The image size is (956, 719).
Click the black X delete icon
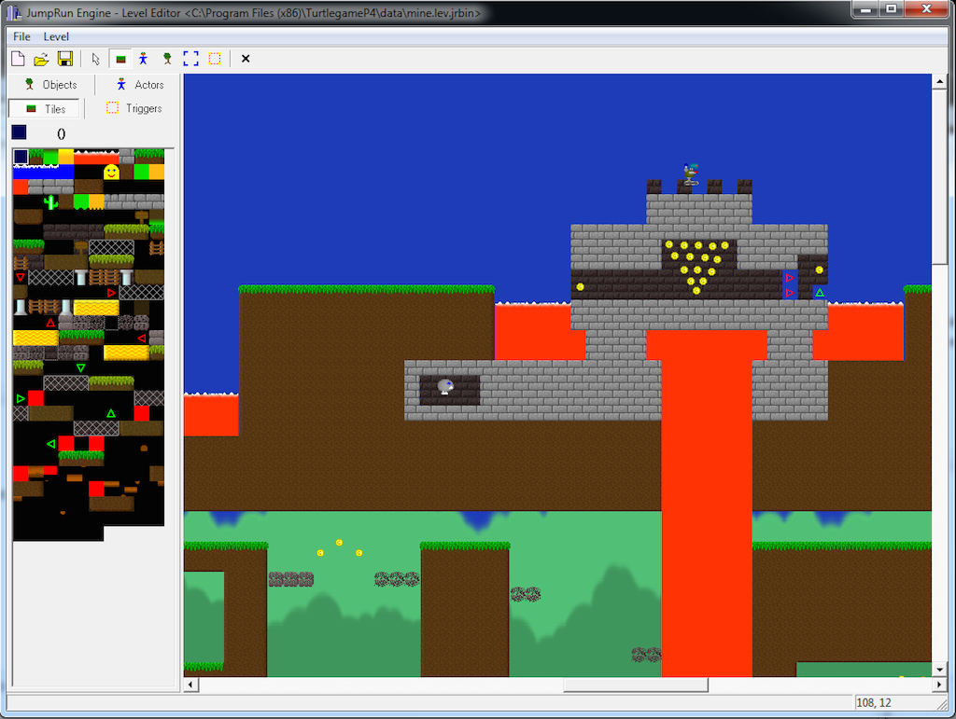click(246, 59)
